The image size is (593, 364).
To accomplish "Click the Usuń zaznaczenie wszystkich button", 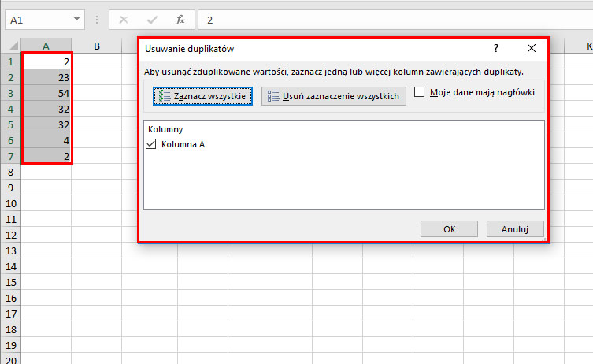I will [x=334, y=96].
